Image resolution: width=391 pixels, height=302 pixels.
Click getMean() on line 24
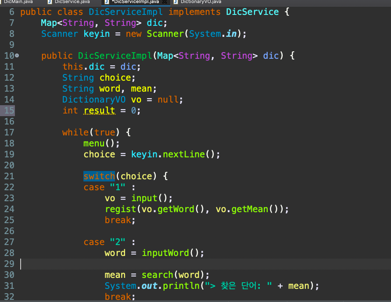tap(255, 209)
